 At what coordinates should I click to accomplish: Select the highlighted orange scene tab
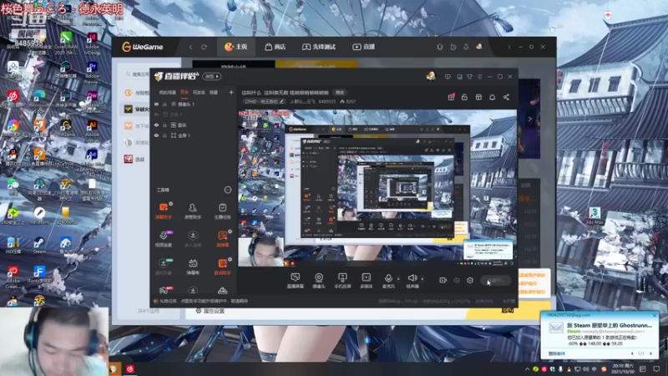click(185, 92)
